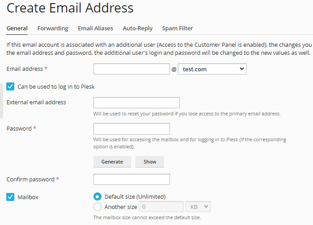
Task: Go to the Auto-Reply tab
Action: (138, 29)
